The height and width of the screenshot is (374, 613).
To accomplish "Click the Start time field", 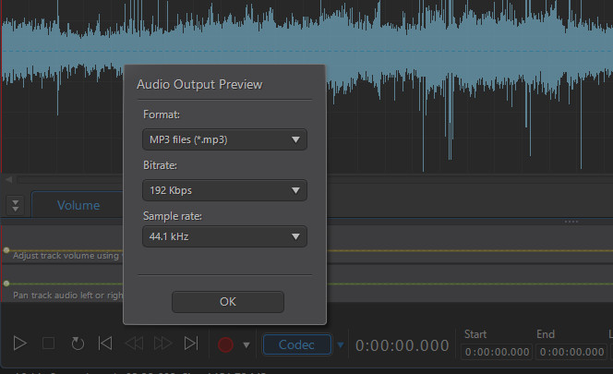I will point(497,352).
